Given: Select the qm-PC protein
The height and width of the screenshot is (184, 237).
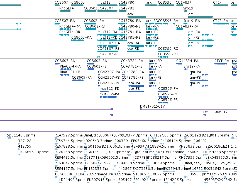Looking at the screenshot, I should click(x=199, y=86).
